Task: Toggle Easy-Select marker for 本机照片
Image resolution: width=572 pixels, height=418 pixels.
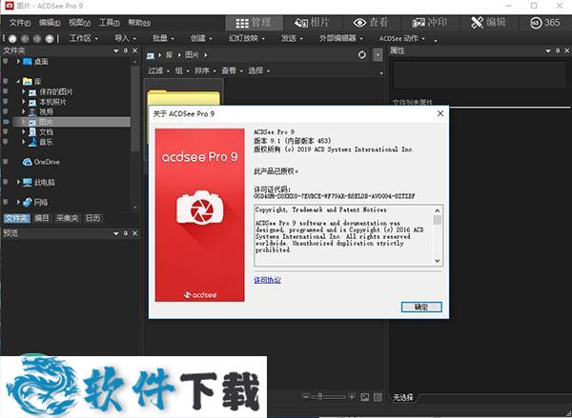Action: pyautogui.click(x=5, y=102)
